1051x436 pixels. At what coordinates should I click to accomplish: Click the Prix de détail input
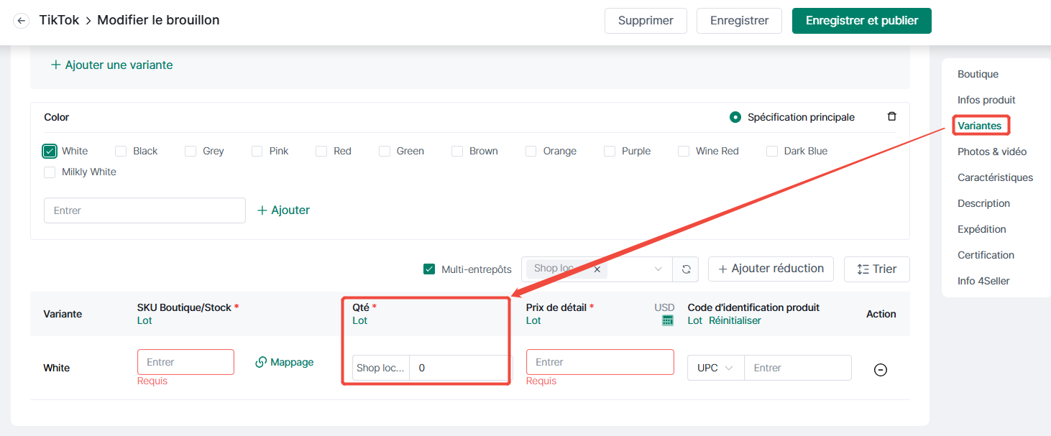(600, 362)
